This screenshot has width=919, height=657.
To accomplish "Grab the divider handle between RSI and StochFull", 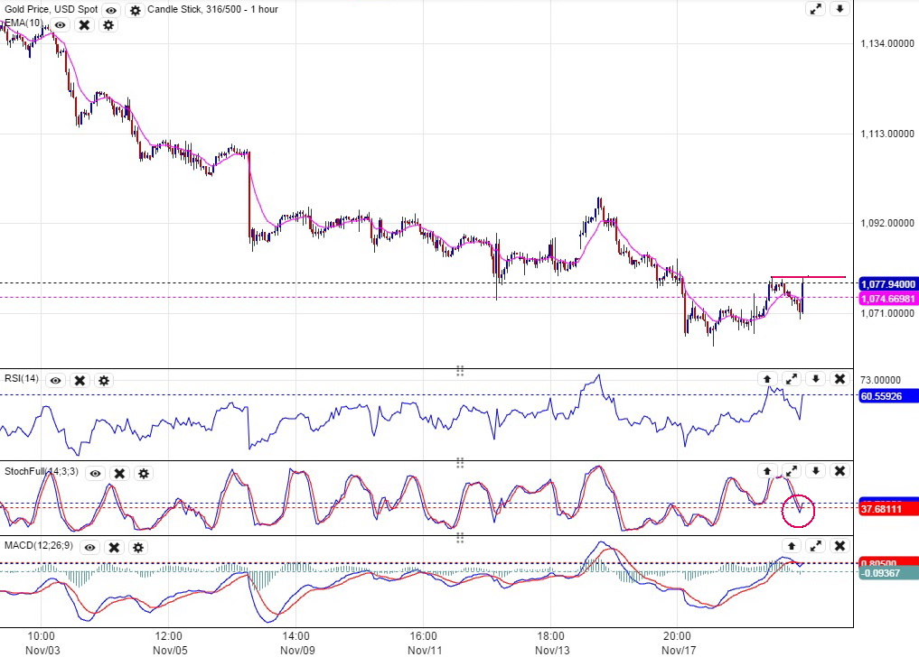I will 460,463.
